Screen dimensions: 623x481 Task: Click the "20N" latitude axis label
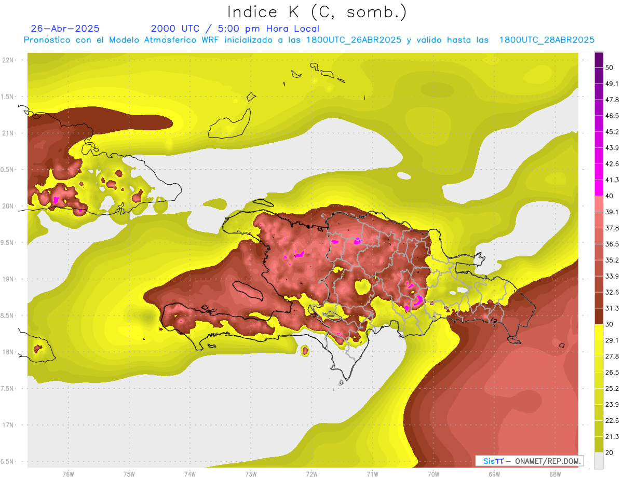8,206
